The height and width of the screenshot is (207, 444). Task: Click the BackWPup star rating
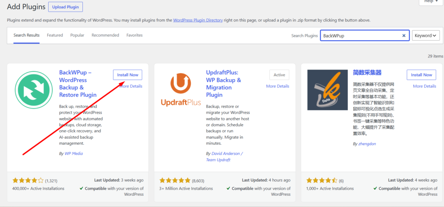[28, 181]
